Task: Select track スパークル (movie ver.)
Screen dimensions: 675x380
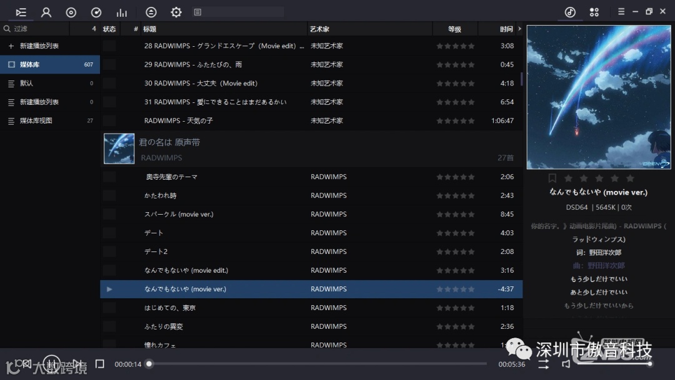Action: 312,214
